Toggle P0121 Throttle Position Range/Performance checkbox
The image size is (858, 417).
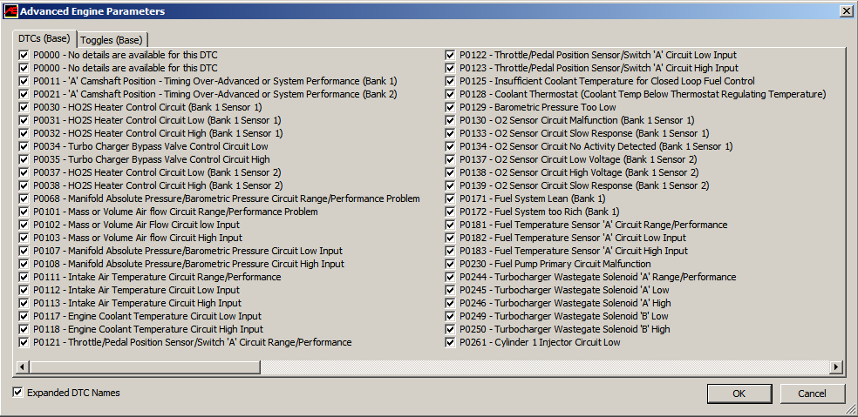(24, 343)
